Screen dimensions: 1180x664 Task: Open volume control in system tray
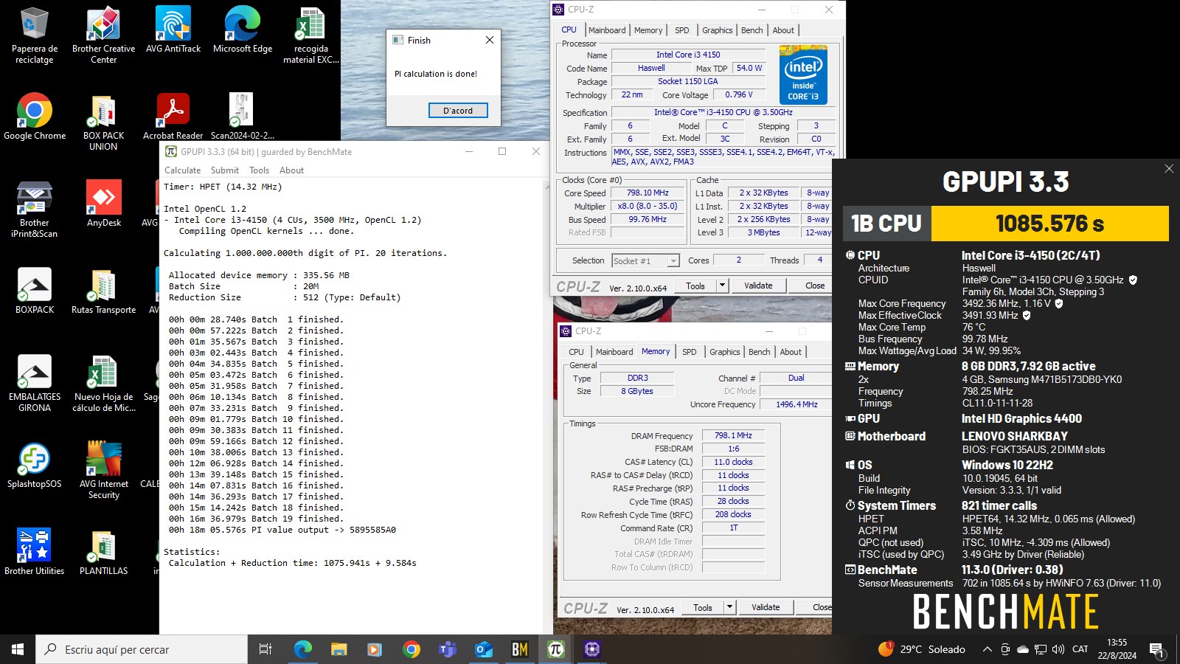(x=1058, y=649)
